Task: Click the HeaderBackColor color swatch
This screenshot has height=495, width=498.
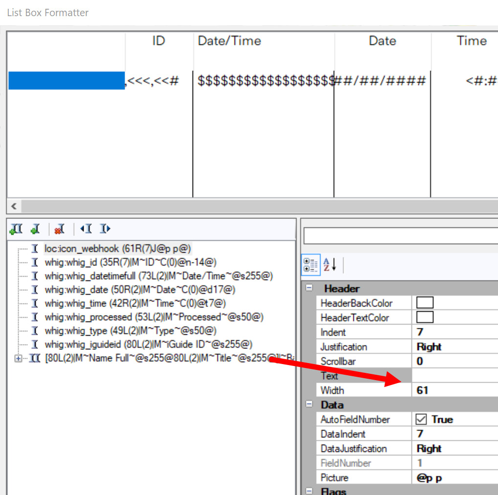Action: point(425,303)
